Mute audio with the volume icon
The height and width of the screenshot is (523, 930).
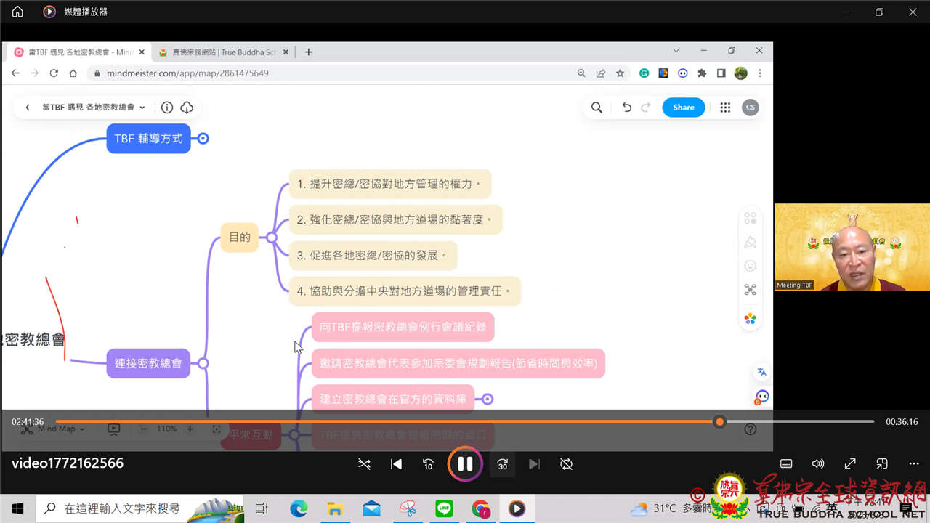818,463
